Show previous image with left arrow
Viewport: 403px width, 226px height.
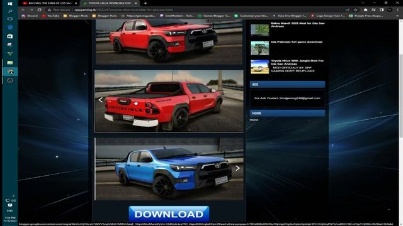coord(101,100)
